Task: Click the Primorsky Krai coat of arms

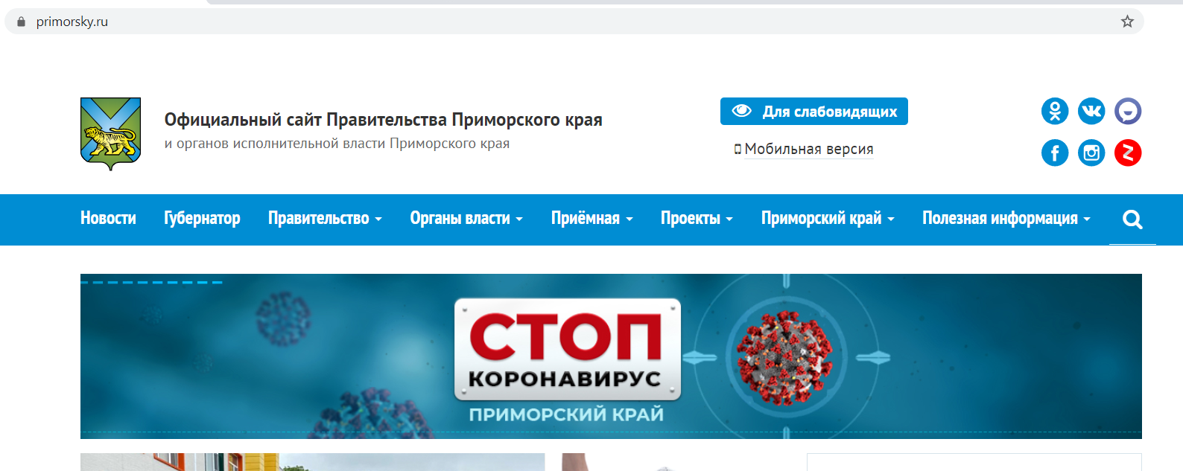Action: [x=110, y=134]
